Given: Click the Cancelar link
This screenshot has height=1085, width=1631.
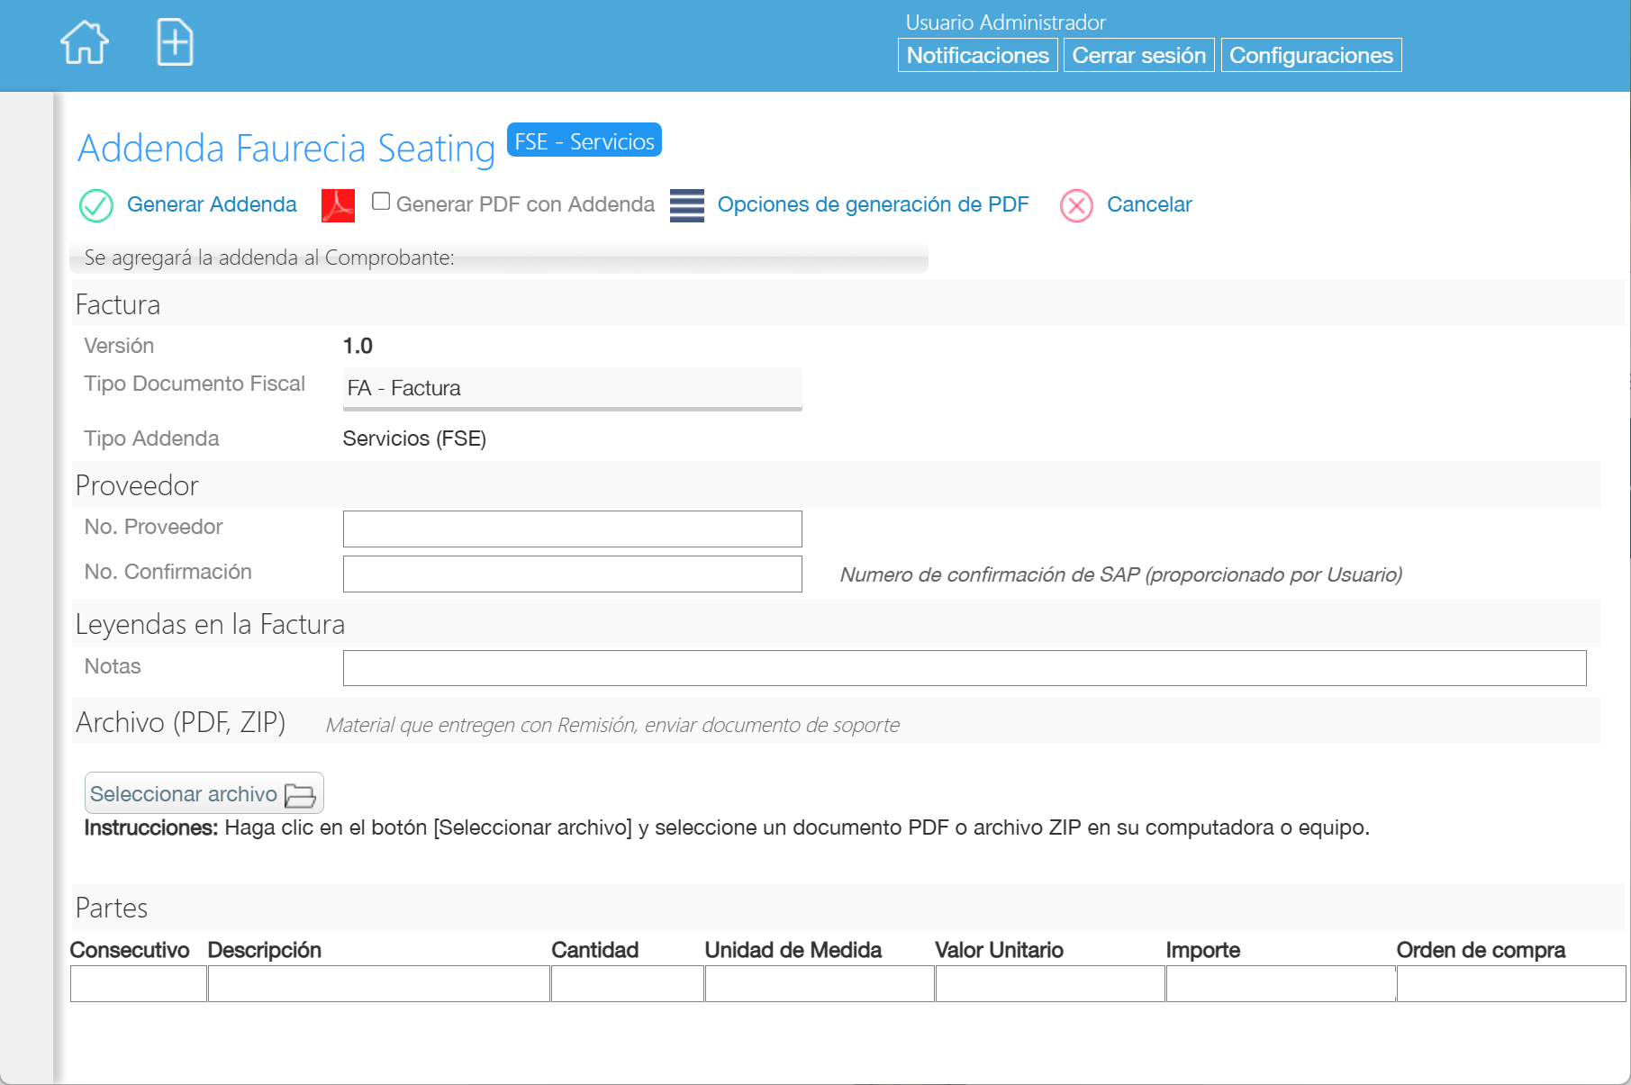Looking at the screenshot, I should (1149, 204).
